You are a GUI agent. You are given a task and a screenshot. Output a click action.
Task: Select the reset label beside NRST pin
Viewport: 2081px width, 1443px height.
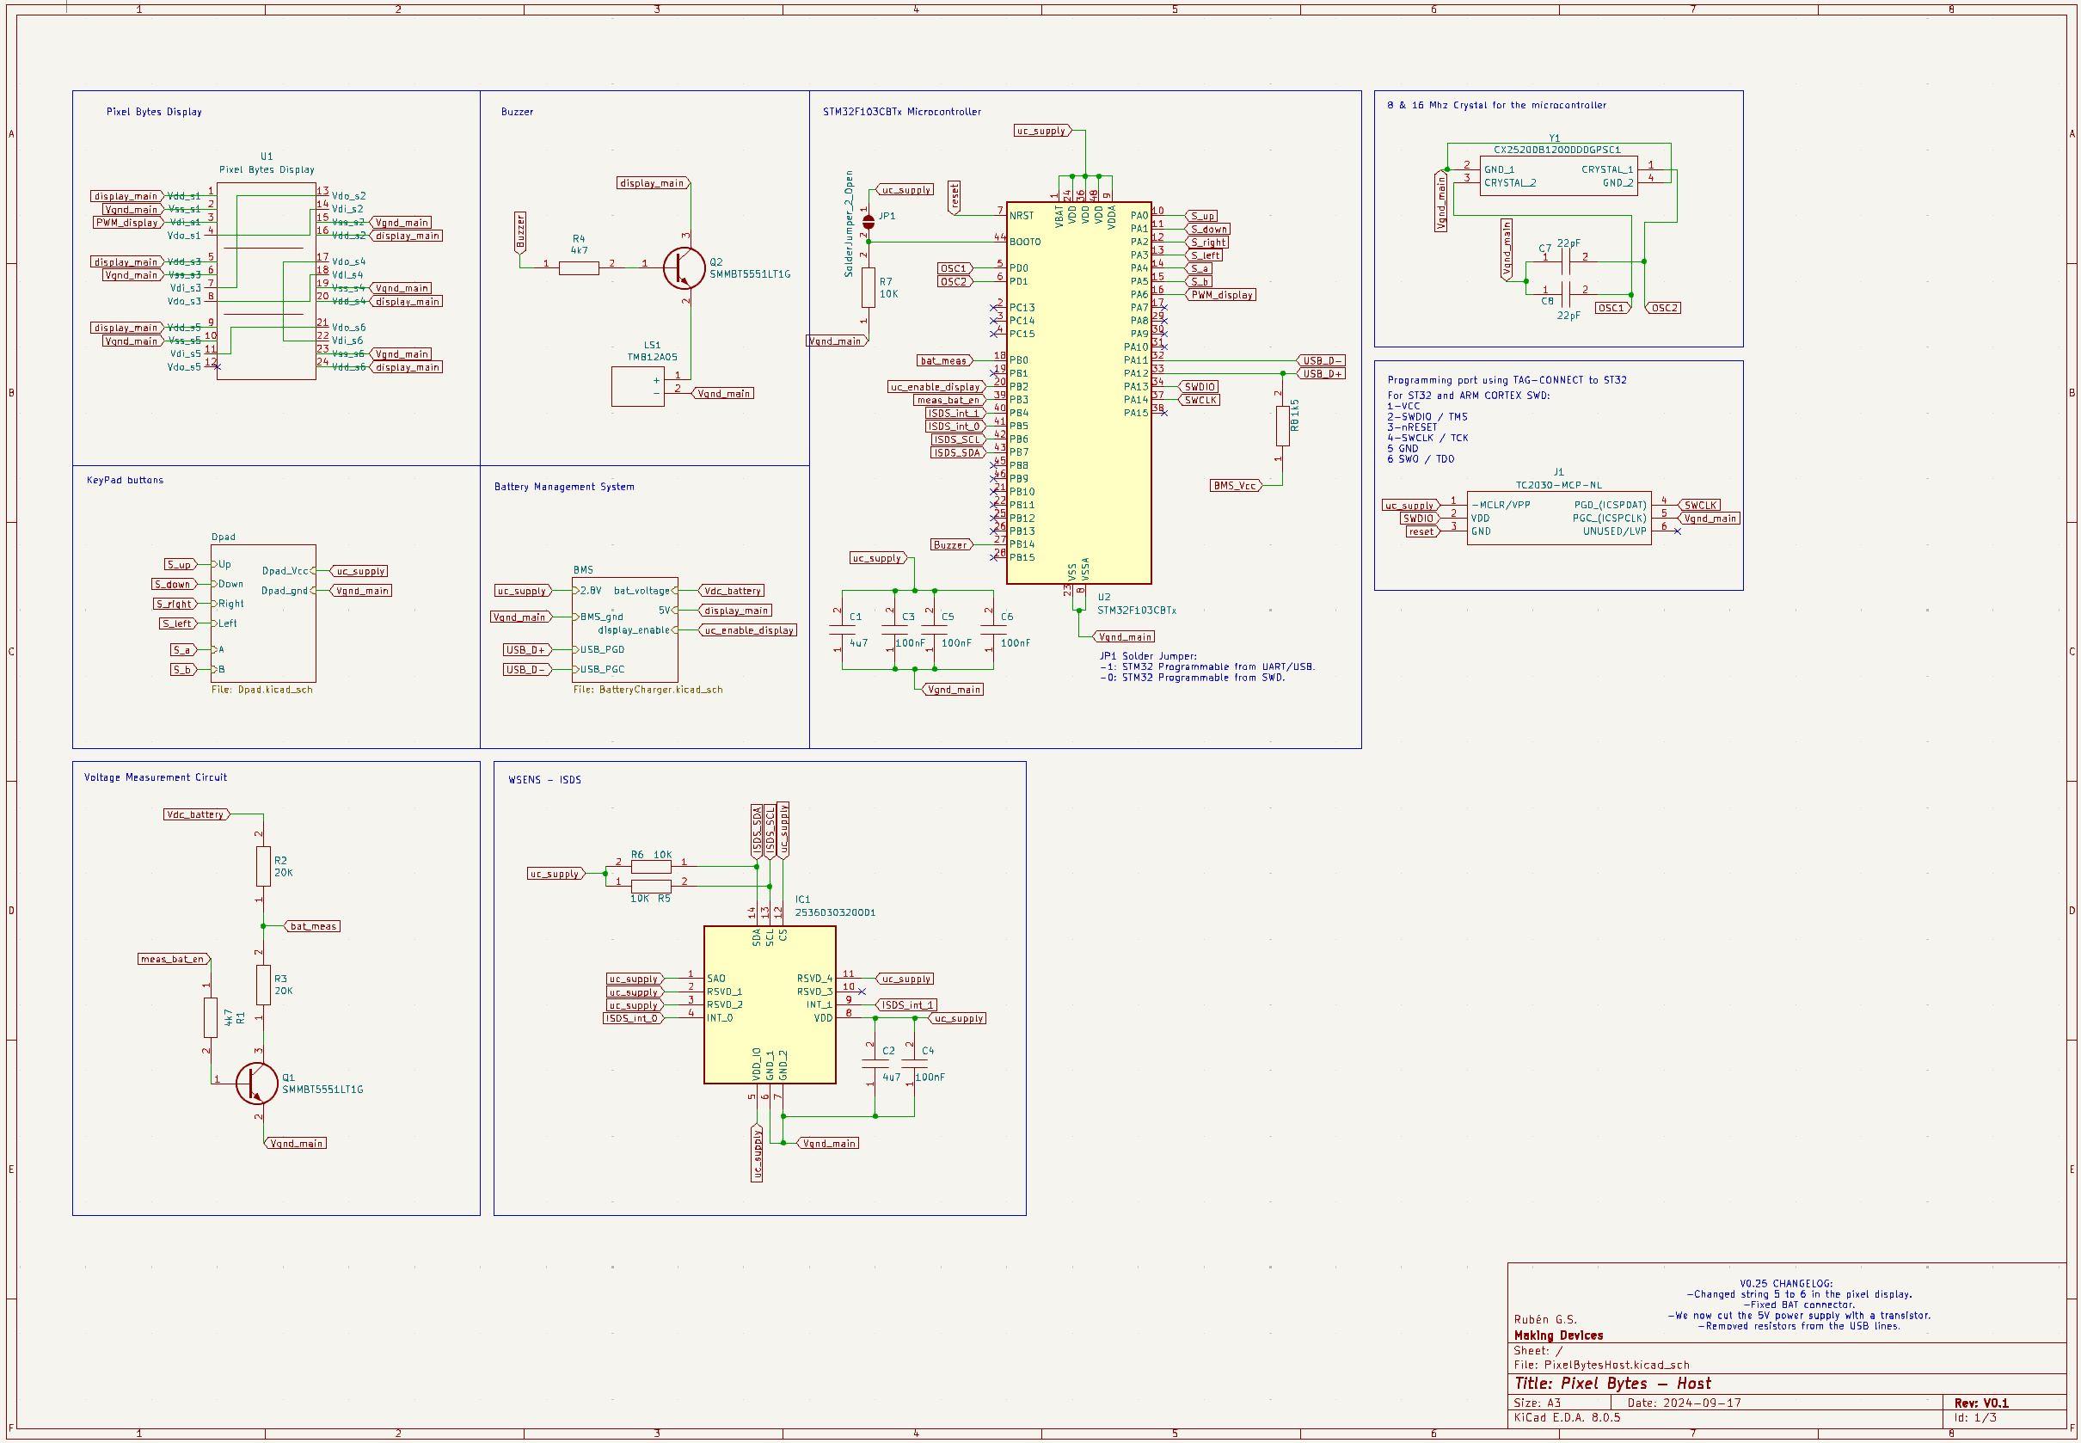tap(954, 198)
